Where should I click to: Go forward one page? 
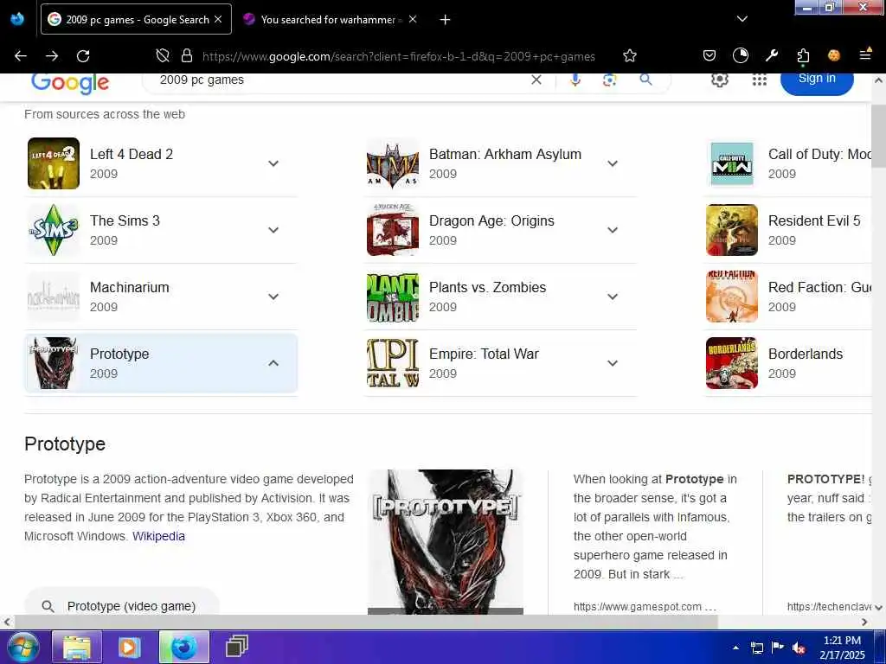pyautogui.click(x=52, y=55)
